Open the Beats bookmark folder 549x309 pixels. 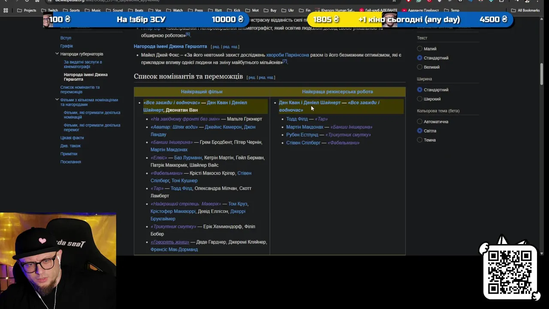[x=136, y=10]
